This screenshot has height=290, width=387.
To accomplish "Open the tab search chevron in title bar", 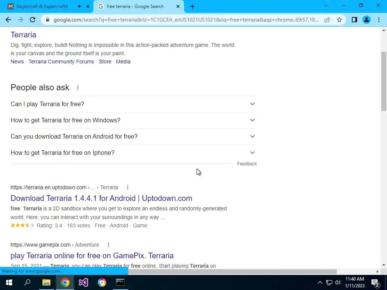I will pos(326,5).
